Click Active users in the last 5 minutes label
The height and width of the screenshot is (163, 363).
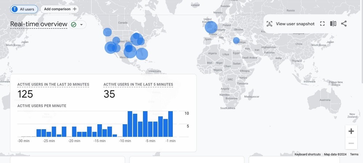pos(138,84)
